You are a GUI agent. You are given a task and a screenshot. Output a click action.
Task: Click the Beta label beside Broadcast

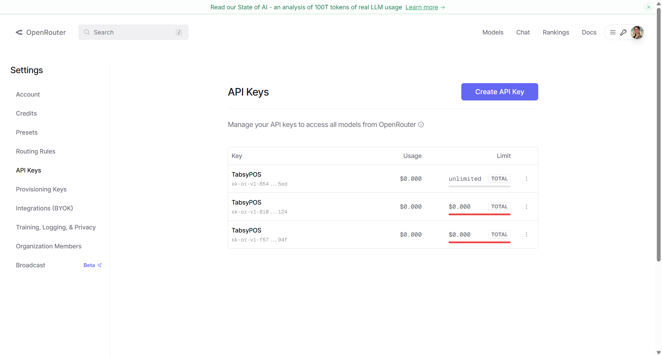[89, 265]
